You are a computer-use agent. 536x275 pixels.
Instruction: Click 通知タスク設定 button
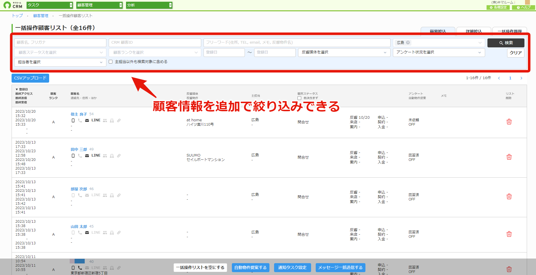[292, 267]
